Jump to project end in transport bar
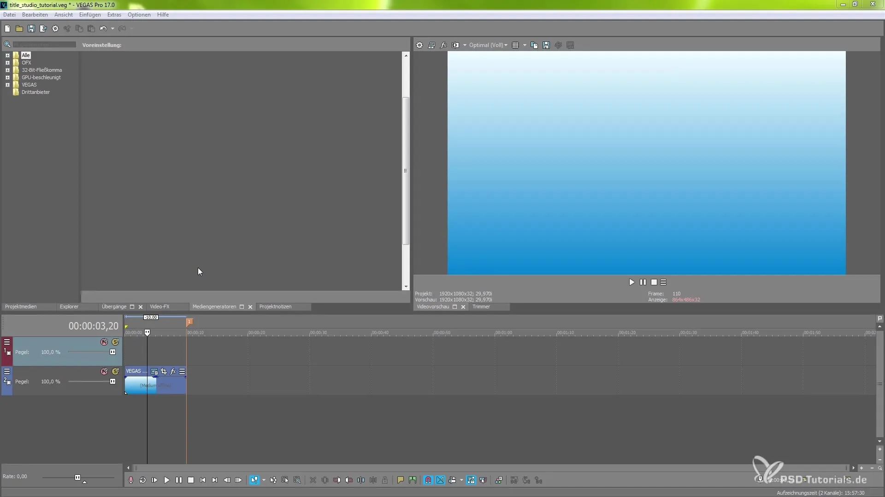The image size is (885, 497). [215, 480]
